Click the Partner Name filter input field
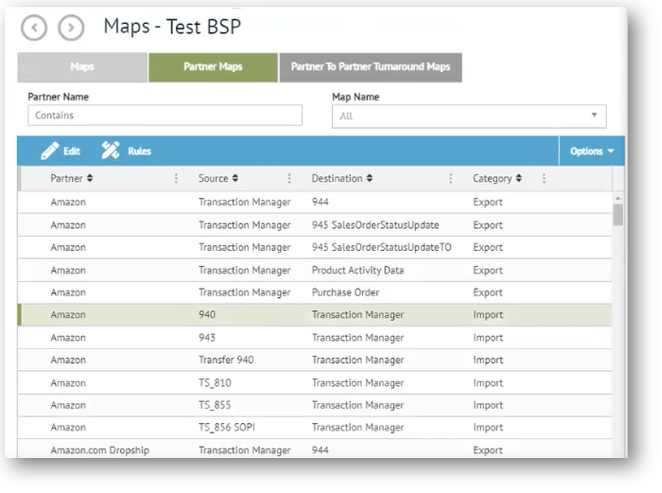 tap(164, 116)
